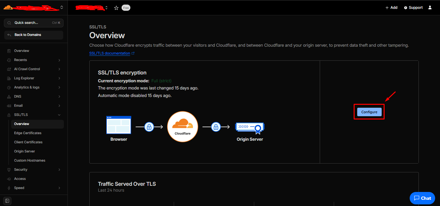Click the Analytics & logs icon
This screenshot has height=206, width=440.
coord(9,87)
